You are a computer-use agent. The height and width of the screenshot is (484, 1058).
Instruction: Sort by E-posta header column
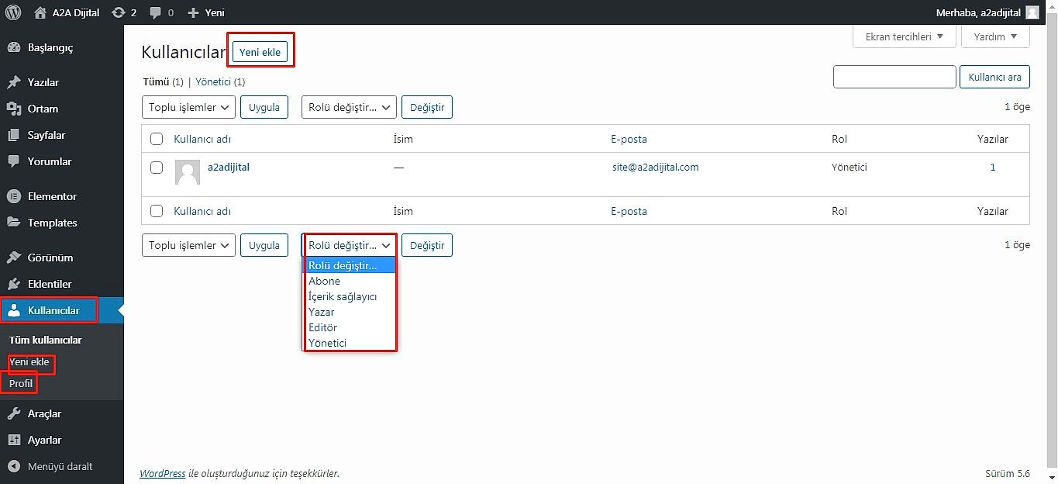point(629,139)
